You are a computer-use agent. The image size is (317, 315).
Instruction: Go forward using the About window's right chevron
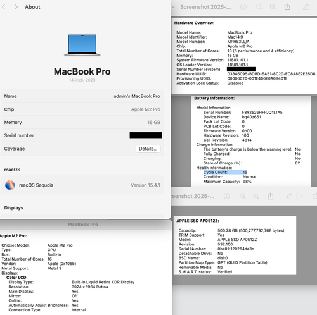point(16,7)
